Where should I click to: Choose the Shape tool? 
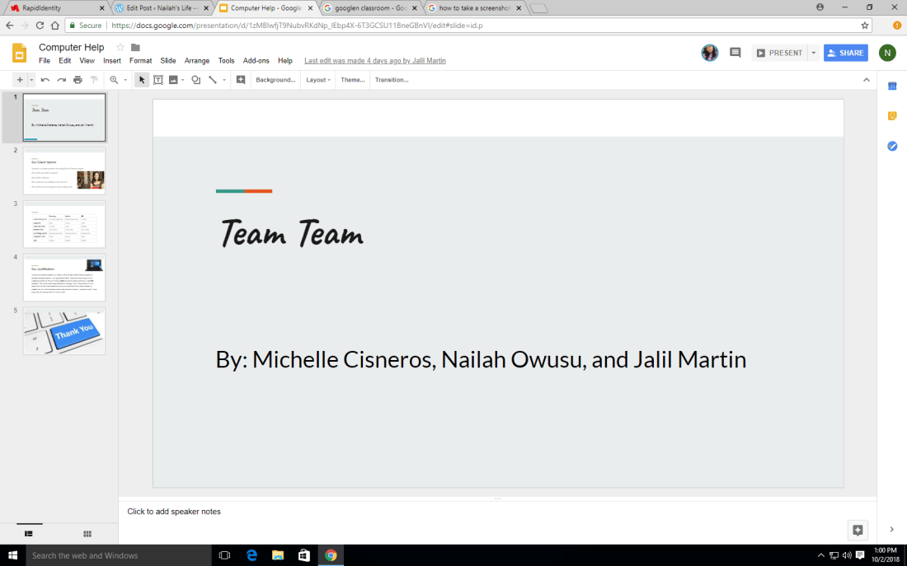[195, 80]
